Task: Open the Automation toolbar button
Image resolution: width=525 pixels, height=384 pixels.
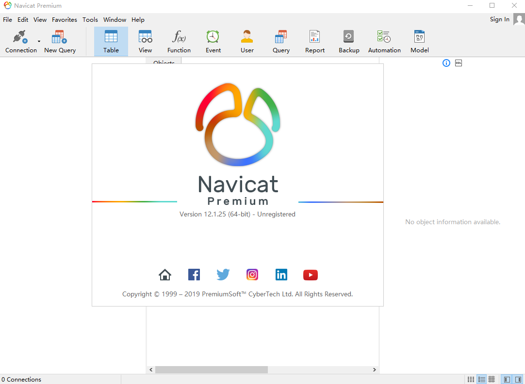Action: coord(384,42)
